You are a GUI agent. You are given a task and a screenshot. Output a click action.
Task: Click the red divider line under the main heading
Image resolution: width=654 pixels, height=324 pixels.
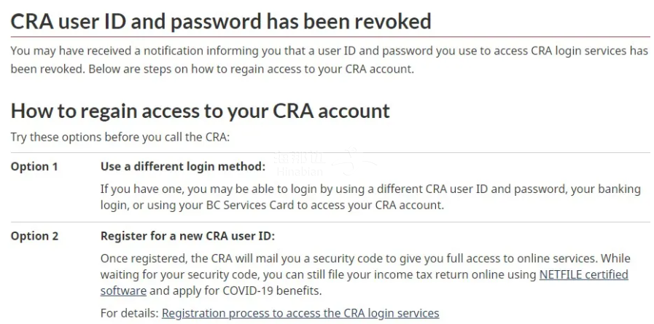tap(328, 36)
